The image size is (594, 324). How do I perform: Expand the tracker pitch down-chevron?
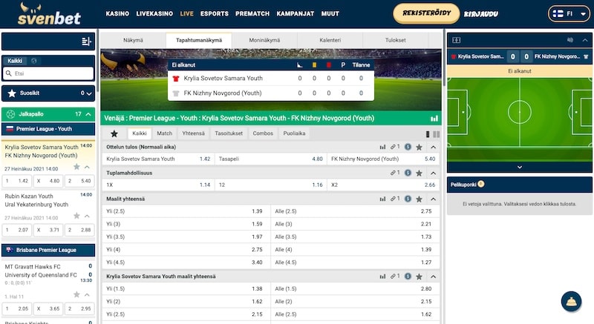520,167
